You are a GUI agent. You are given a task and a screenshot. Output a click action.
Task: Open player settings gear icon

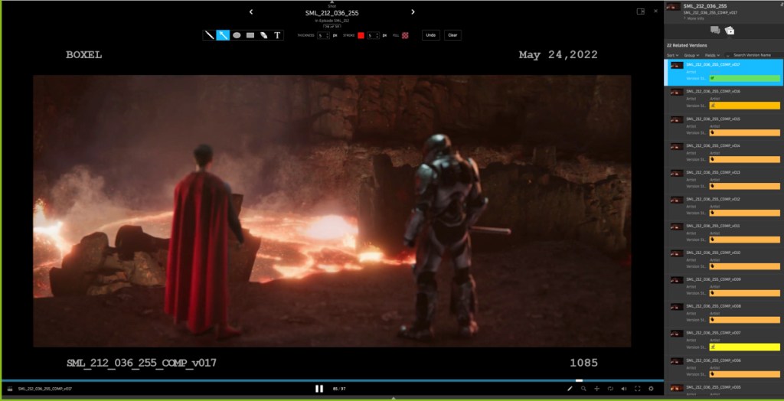(651, 389)
